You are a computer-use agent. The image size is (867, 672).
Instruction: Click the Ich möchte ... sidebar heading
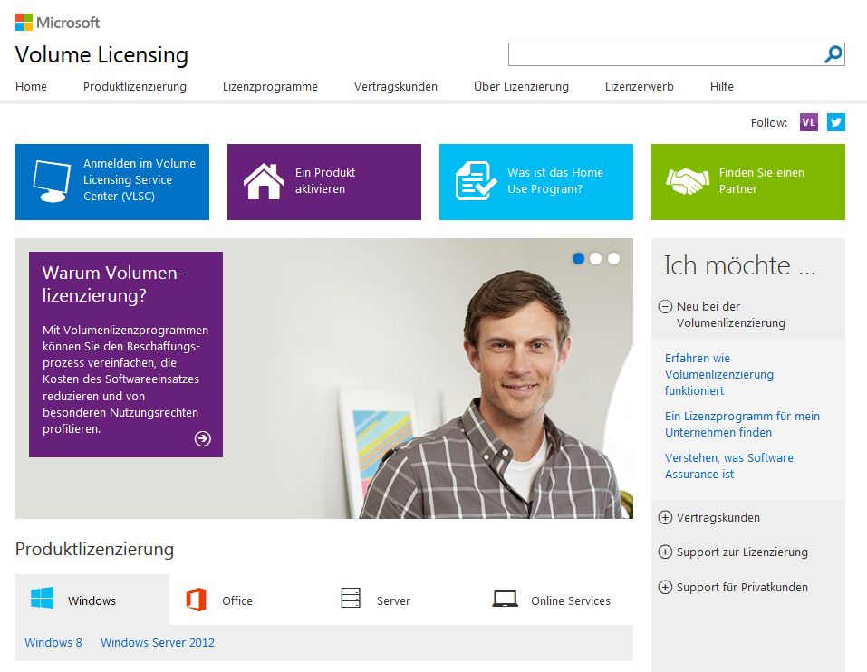click(740, 265)
